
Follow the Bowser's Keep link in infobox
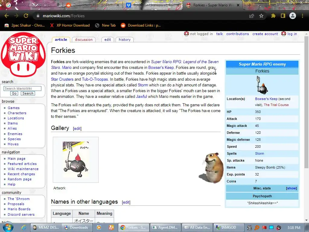266,99
